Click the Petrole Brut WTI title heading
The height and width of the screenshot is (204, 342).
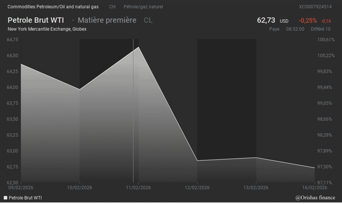point(36,20)
